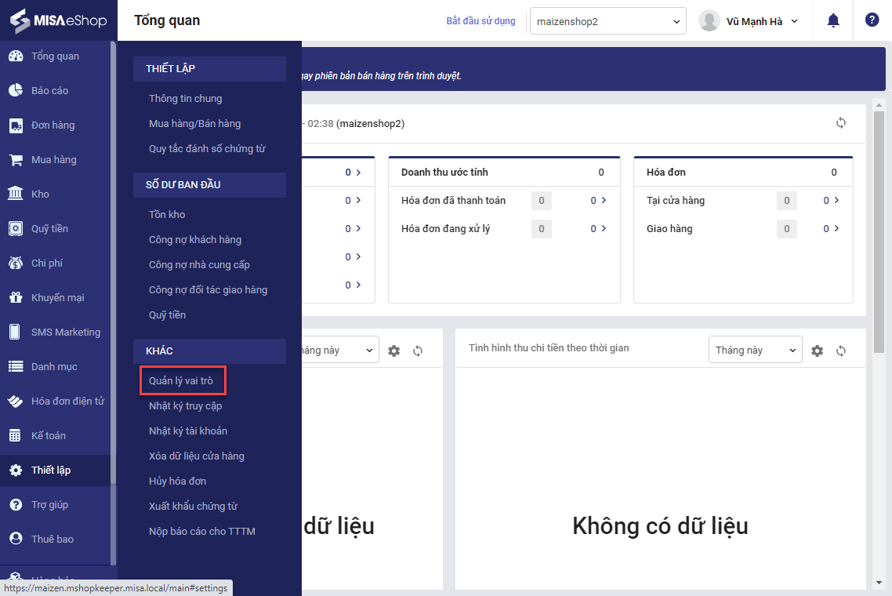Open Công nợ nhà cung cấp
Screen dimensions: 892x596
point(199,265)
